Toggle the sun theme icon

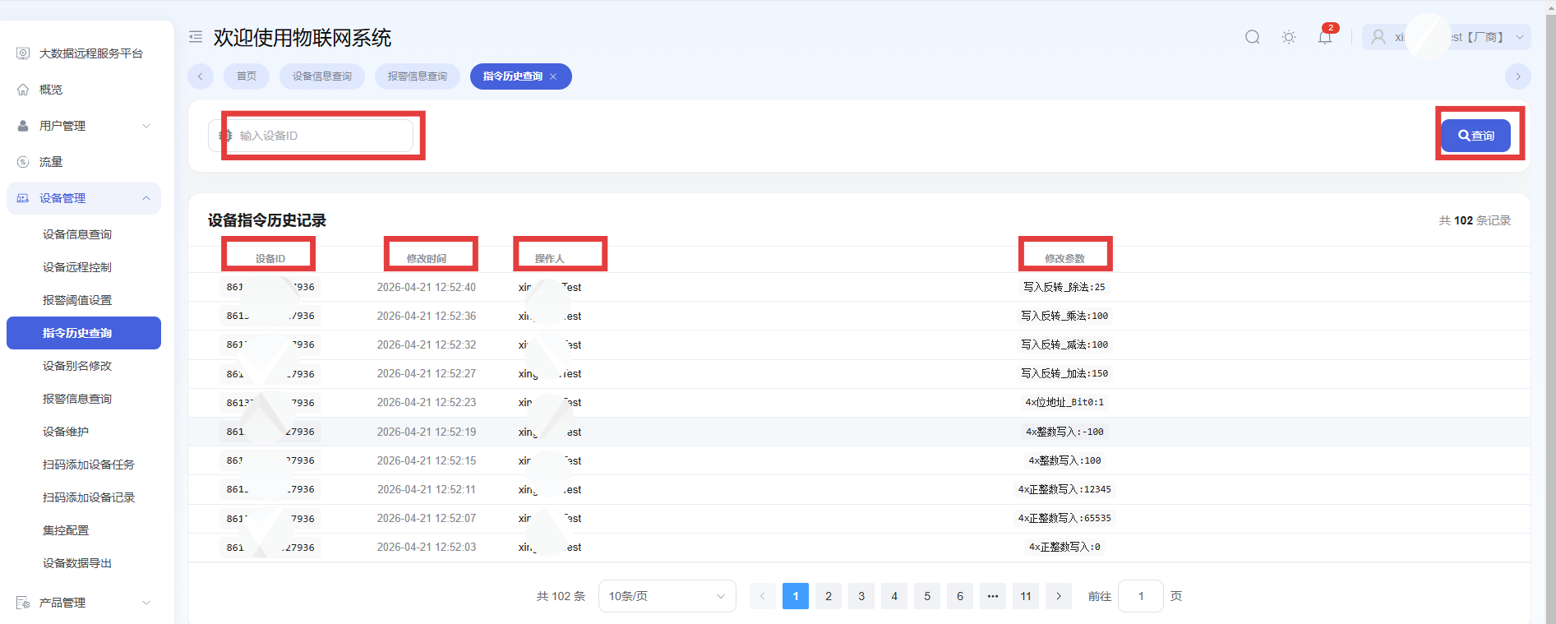(x=1289, y=37)
